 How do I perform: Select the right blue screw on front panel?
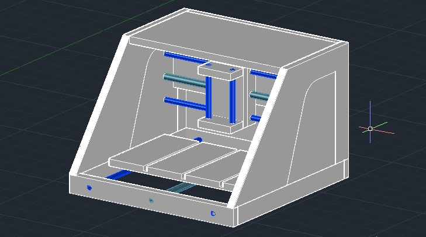point(213,214)
